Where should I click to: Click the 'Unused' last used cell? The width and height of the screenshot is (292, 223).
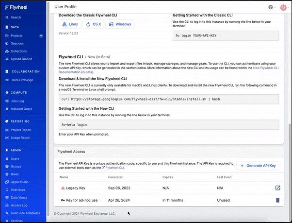[x=223, y=200]
